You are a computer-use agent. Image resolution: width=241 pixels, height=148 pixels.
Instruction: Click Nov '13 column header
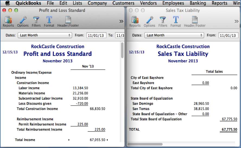pyautogui.click(x=88, y=66)
